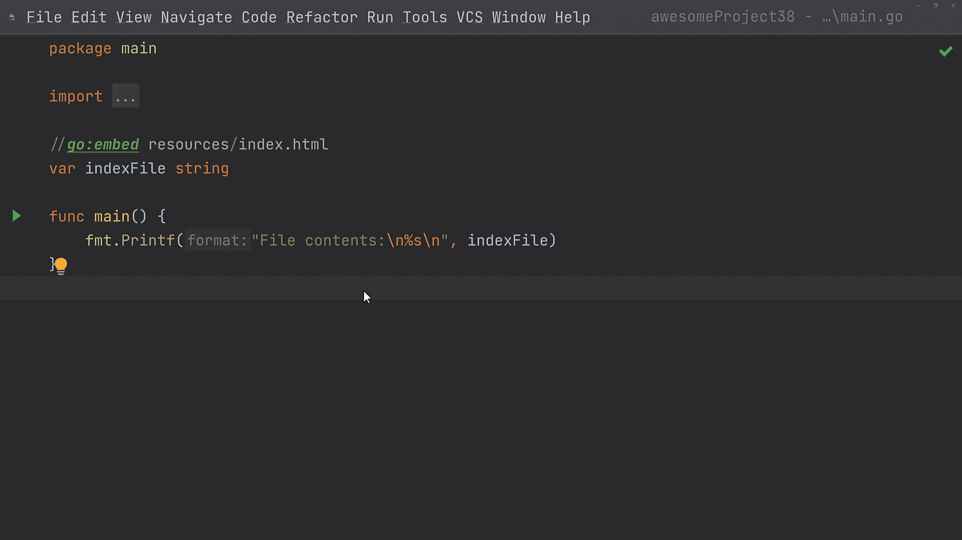This screenshot has height=540, width=962.
Task: Open the Help menu
Action: coord(572,17)
